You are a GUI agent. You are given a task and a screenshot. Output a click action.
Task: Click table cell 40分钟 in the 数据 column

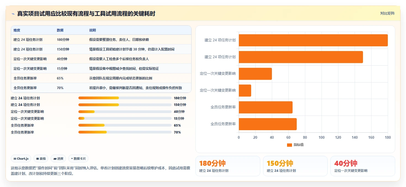[62, 59]
